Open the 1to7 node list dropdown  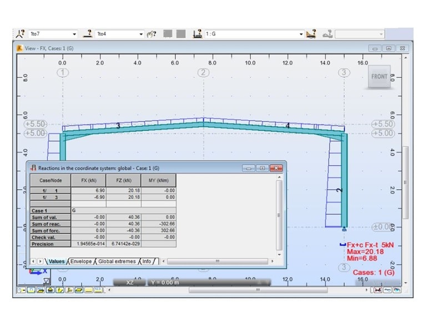(x=75, y=33)
